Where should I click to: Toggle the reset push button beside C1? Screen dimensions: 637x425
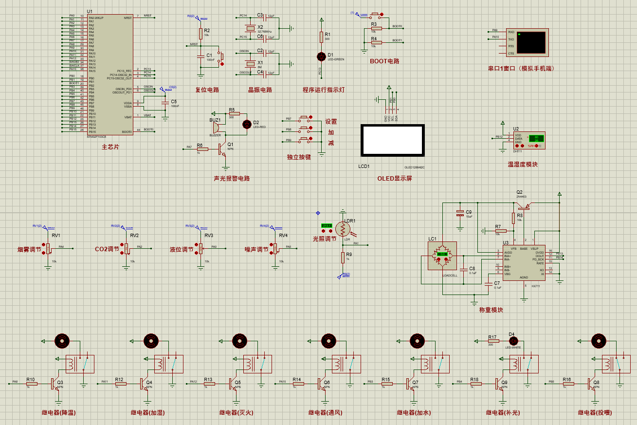pyautogui.click(x=220, y=56)
